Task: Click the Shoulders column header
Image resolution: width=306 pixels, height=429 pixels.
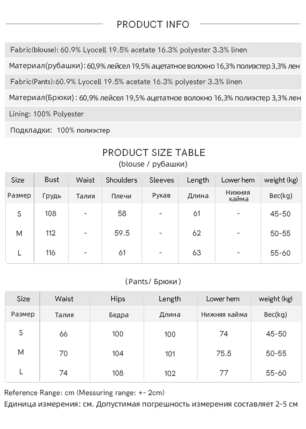Action: (122, 180)
